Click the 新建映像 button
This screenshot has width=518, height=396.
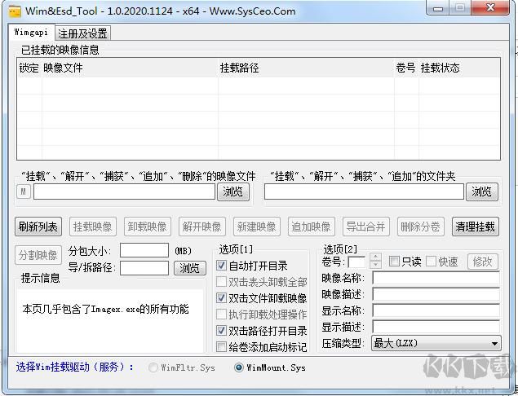pos(257,227)
